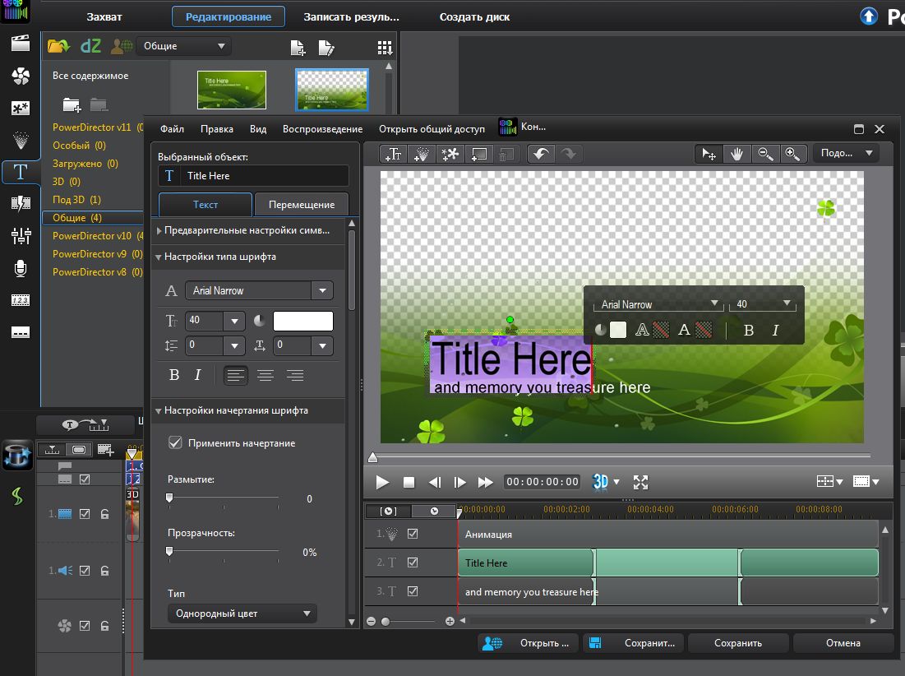Select the hand pan tool

(738, 154)
